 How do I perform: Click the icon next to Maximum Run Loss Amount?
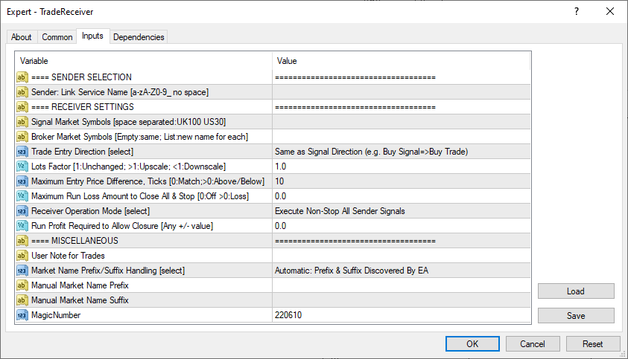coord(22,196)
